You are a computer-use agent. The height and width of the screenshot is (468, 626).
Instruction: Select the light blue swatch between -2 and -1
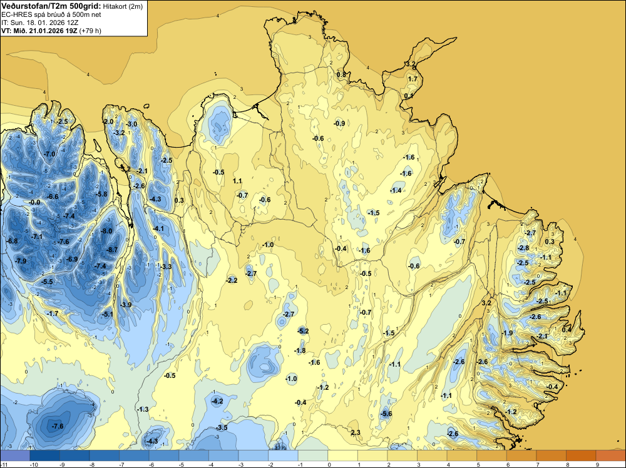(284, 455)
